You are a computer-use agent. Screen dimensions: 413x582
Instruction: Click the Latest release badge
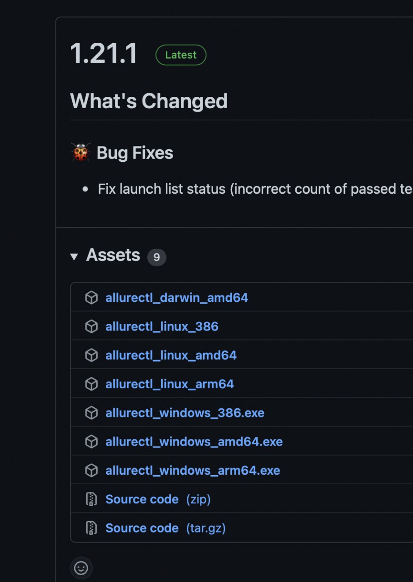pos(181,55)
